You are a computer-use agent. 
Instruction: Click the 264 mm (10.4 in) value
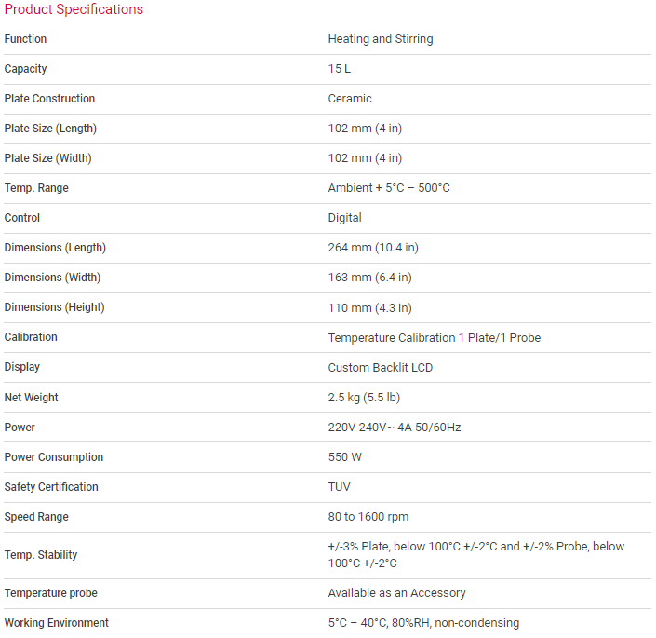(x=373, y=248)
